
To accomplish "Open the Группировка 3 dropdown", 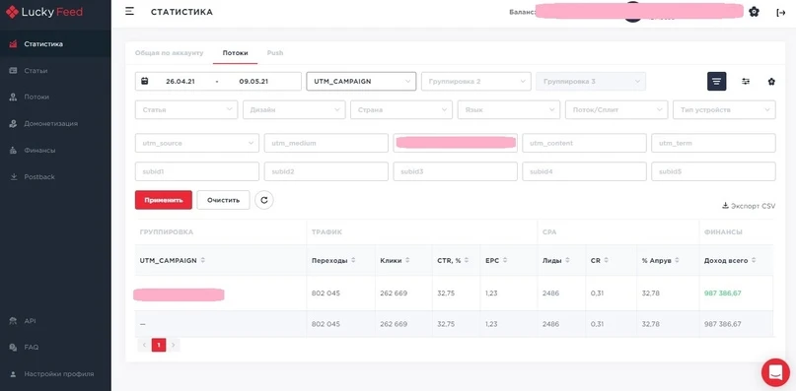I will coord(591,81).
